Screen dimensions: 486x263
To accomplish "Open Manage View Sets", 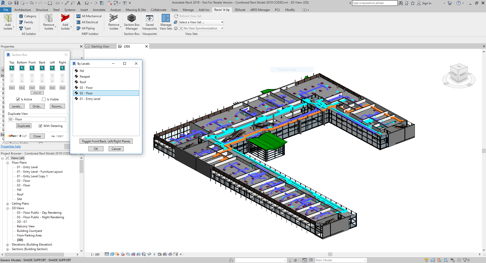I will coord(166,22).
